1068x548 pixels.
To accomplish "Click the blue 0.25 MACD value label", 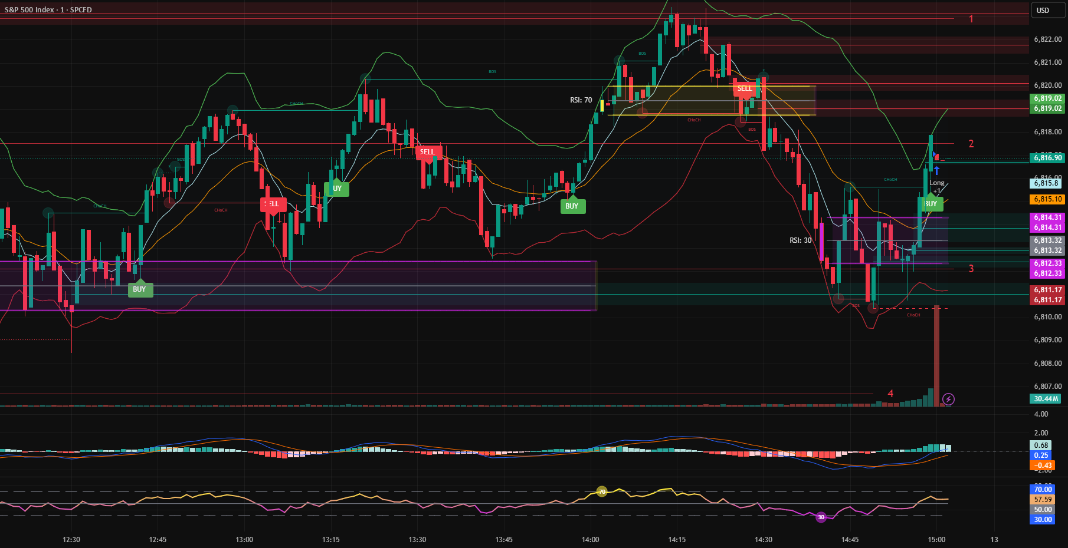I will [1041, 455].
